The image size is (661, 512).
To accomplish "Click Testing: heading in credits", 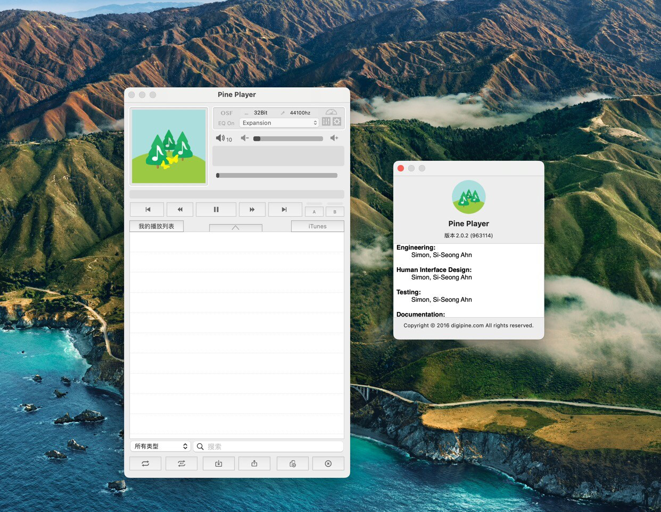I will click(409, 292).
